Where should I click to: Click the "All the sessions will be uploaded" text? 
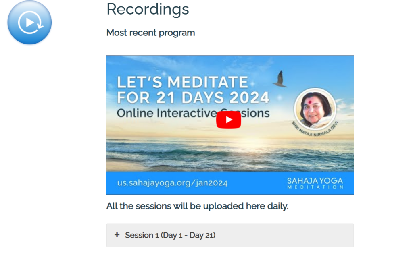(x=197, y=207)
